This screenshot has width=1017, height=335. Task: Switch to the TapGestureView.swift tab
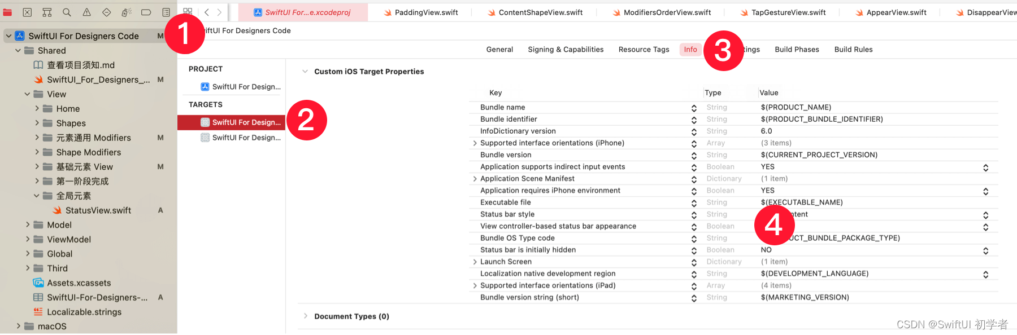click(x=783, y=12)
